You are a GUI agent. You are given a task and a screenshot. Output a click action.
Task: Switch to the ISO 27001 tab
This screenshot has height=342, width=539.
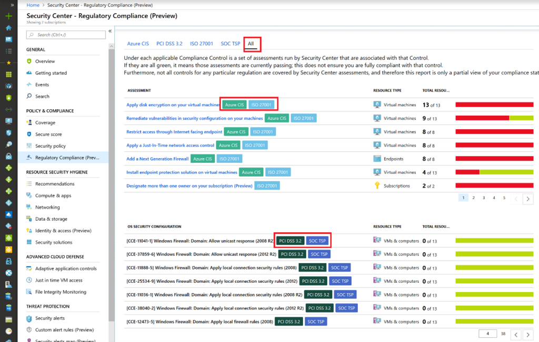click(202, 44)
